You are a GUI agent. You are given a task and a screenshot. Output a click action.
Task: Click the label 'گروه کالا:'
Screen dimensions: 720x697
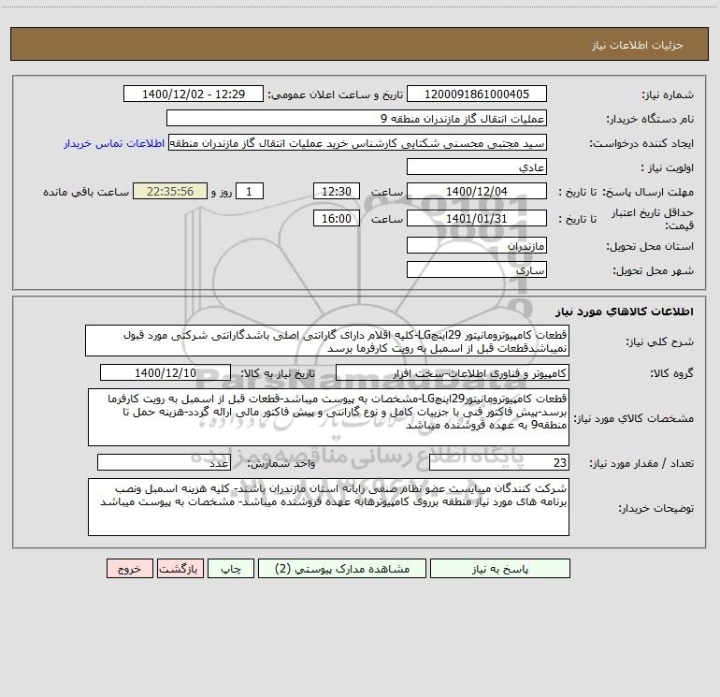tap(671, 373)
